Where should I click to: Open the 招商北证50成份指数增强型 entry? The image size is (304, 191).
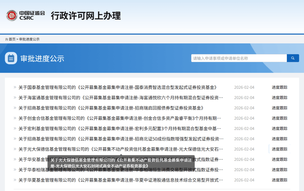point(121,139)
